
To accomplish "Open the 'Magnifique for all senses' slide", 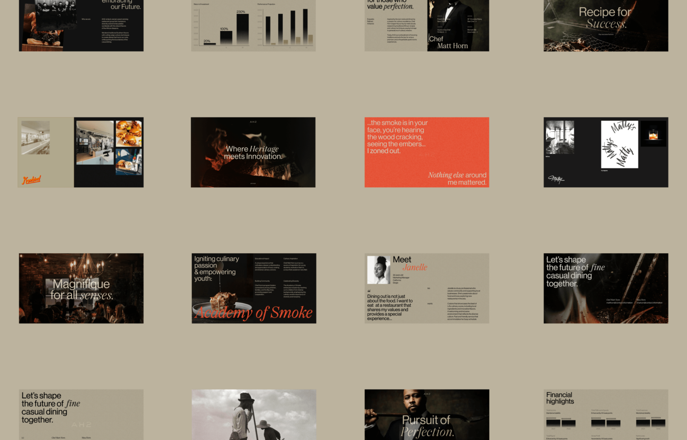I will point(81,289).
